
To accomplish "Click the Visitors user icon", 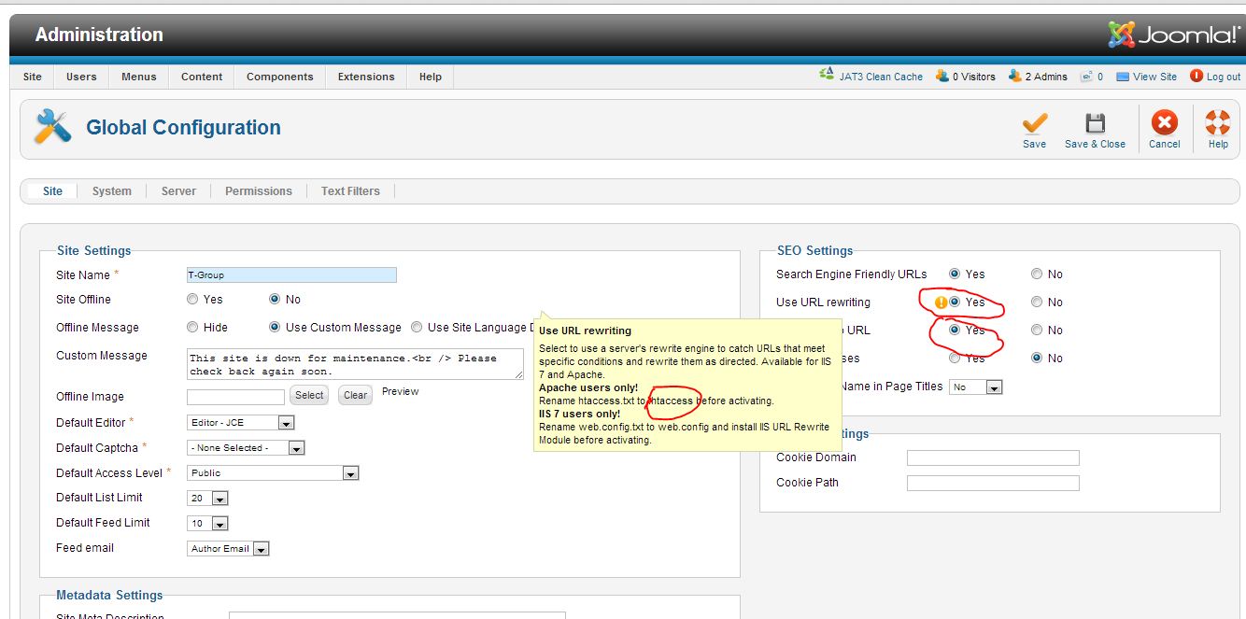I will [x=943, y=77].
